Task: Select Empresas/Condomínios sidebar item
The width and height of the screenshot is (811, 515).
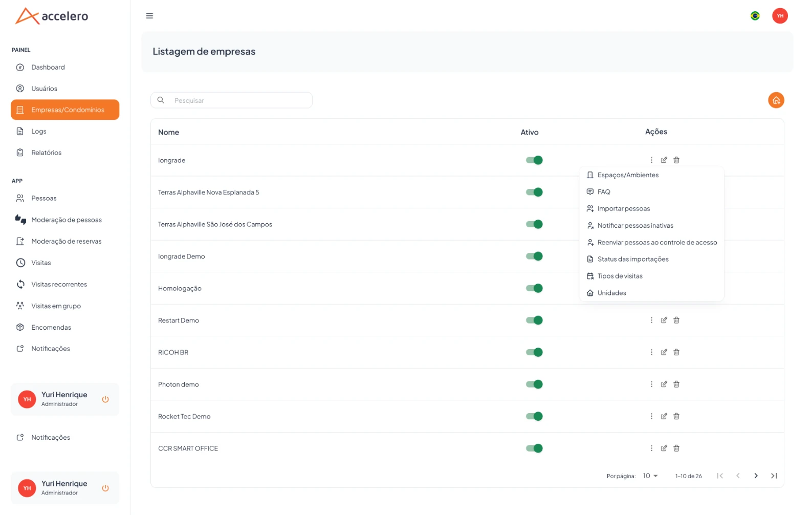Action: coord(65,110)
